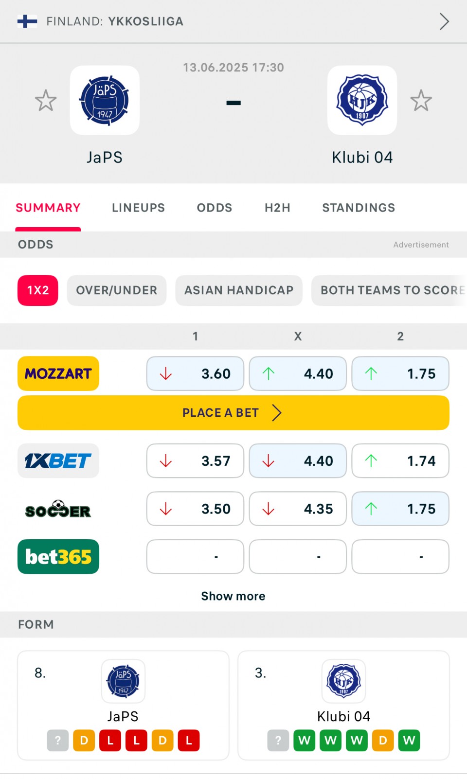Open the Klubi 04 team logo in header
This screenshot has width=467, height=779.
(362, 100)
